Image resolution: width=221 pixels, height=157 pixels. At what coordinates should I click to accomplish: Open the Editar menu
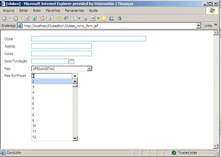[x=24, y=10]
